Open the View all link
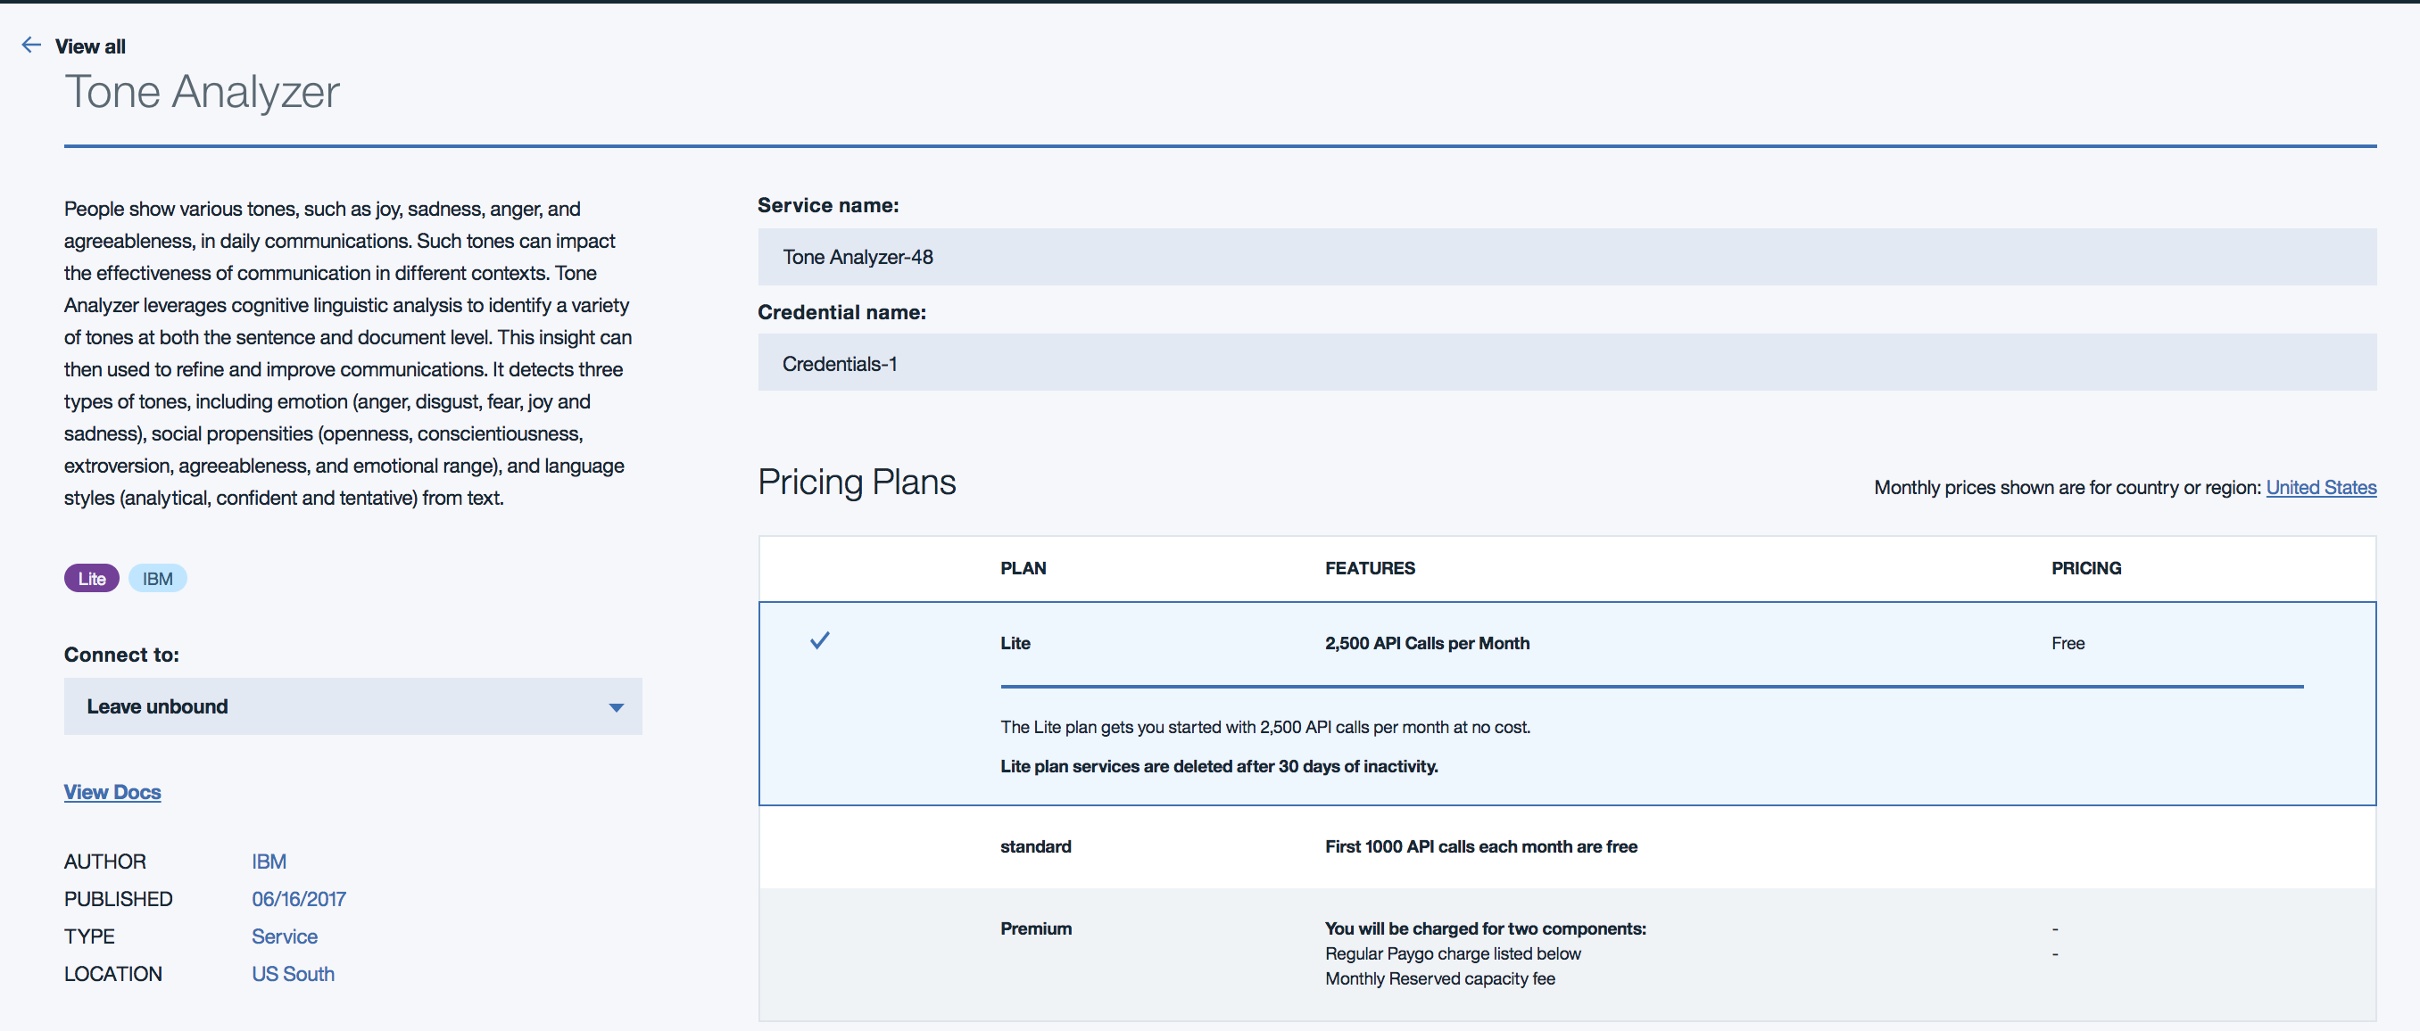 [90, 46]
